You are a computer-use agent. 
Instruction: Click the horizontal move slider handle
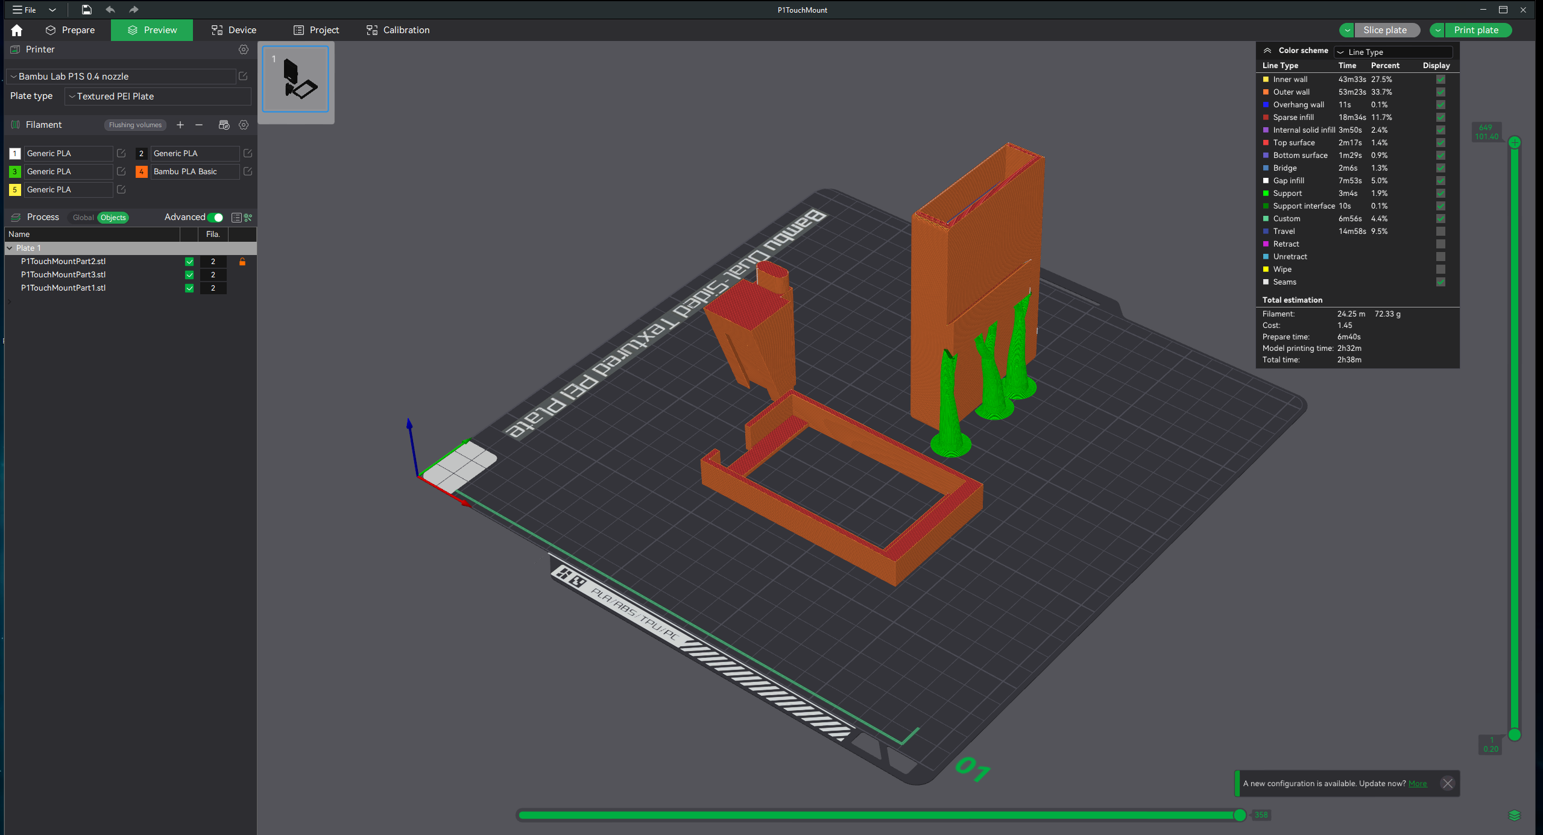pyautogui.click(x=1239, y=815)
